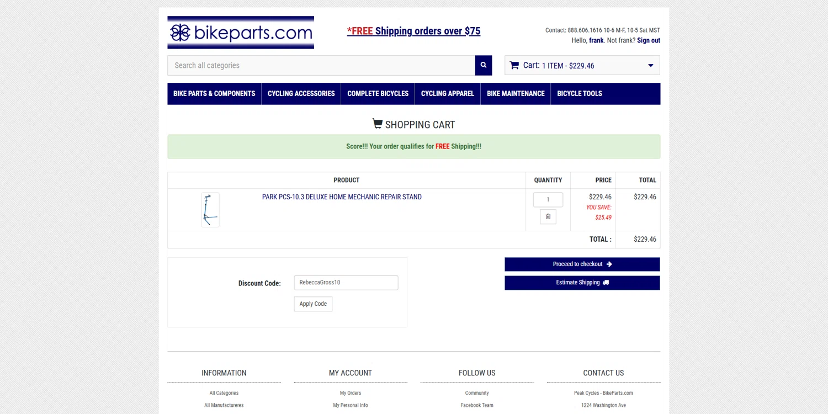Click the cart icon in Cart summary
This screenshot has width=828, height=414.
[514, 65]
